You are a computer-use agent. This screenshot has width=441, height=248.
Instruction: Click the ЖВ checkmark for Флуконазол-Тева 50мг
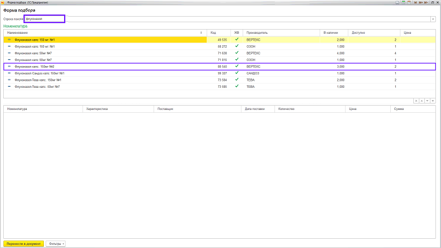(x=237, y=86)
